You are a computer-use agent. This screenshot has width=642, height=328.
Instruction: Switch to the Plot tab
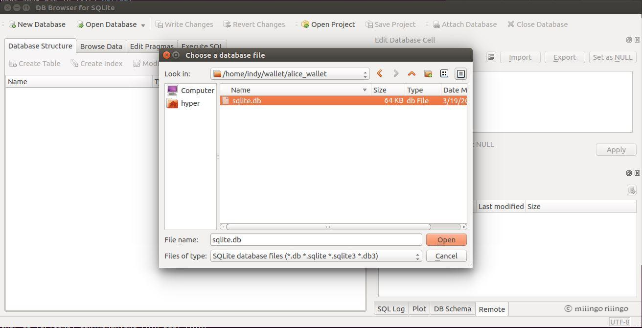click(x=419, y=309)
